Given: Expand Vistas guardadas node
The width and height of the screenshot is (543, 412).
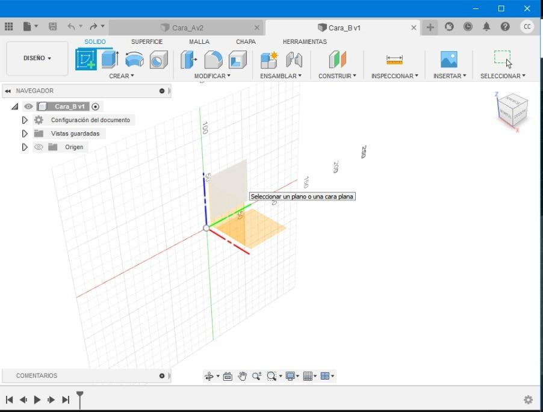Looking at the screenshot, I should point(25,134).
